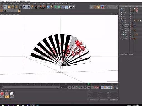Open the second main menu item
142x106 pixels.
(4, 4)
